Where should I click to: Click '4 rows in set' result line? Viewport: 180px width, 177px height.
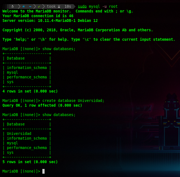tap(30, 91)
